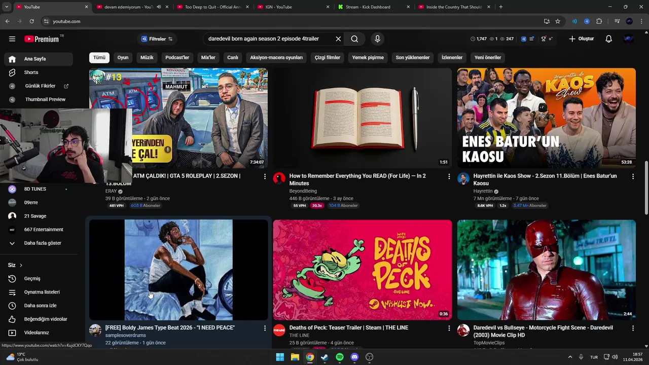Image resolution: width=649 pixels, height=365 pixels.
Task: Submit search with the magnifier button
Action: (354, 39)
